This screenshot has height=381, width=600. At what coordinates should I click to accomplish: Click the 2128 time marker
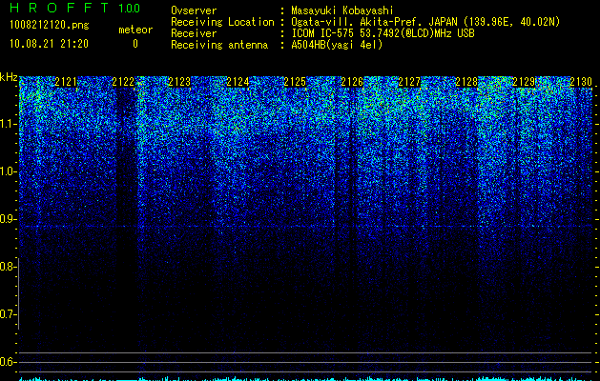466,82
